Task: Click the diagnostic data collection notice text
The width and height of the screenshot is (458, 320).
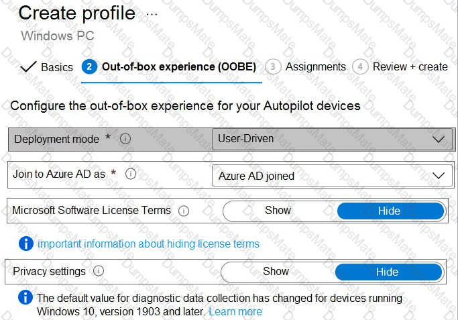Action: pyautogui.click(x=220, y=305)
